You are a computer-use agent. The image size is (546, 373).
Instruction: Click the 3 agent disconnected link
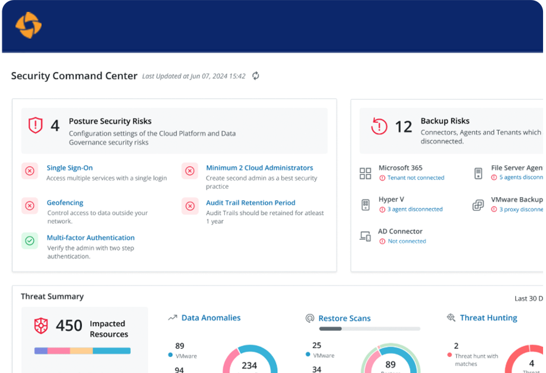pos(415,209)
